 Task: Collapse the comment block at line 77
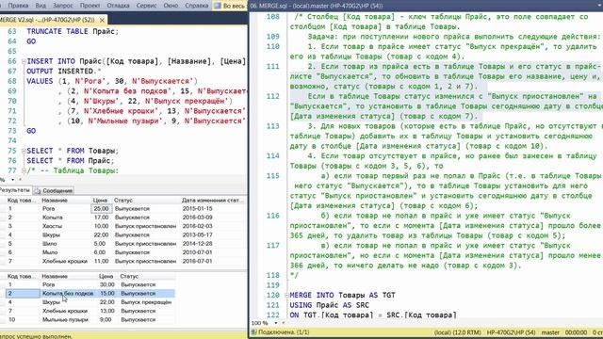24,170
